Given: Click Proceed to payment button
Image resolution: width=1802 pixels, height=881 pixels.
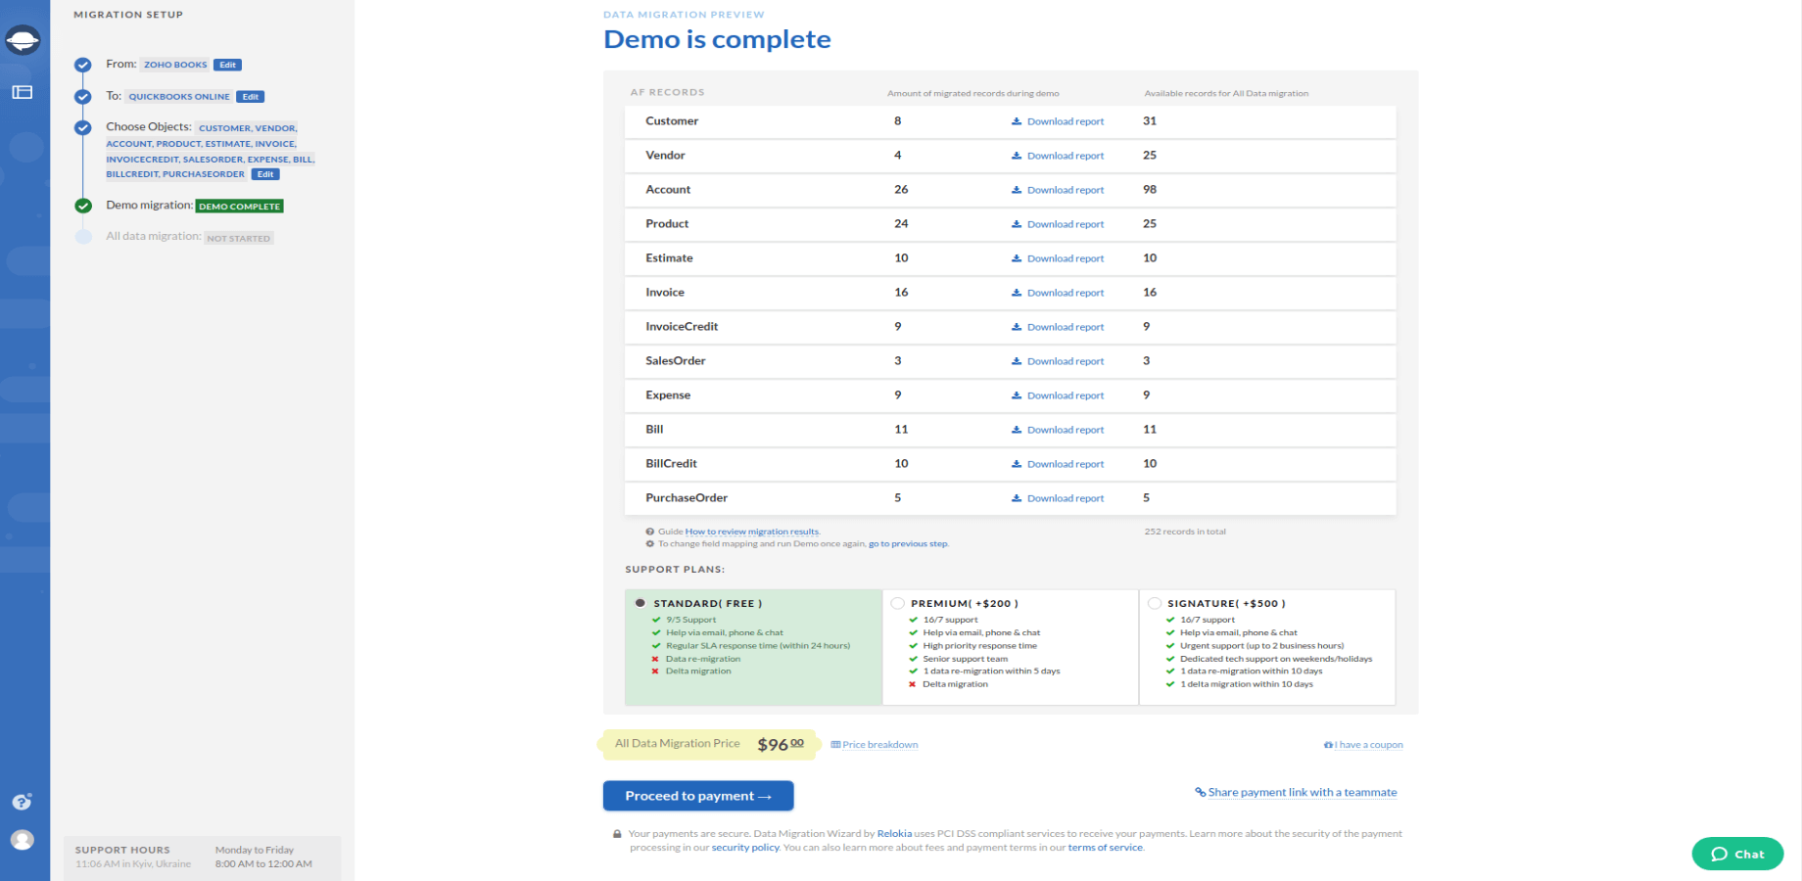Looking at the screenshot, I should (x=698, y=796).
